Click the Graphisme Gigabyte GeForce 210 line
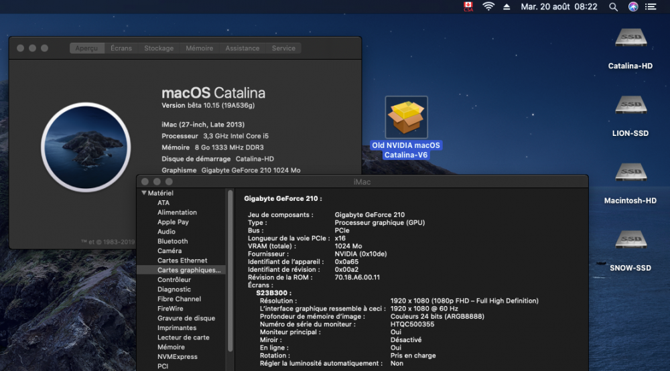This screenshot has height=371, width=670. pos(230,170)
